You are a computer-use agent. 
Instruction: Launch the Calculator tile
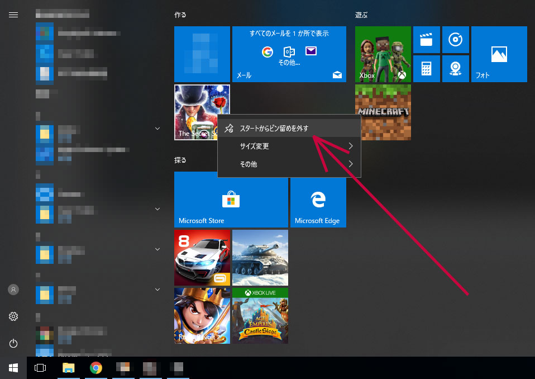pos(427,69)
